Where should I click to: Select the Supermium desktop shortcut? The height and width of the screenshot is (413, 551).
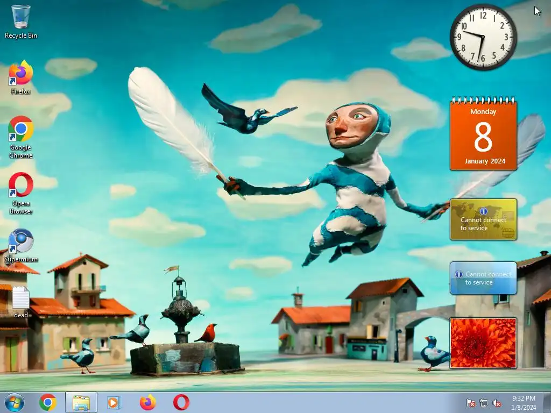tap(21, 245)
